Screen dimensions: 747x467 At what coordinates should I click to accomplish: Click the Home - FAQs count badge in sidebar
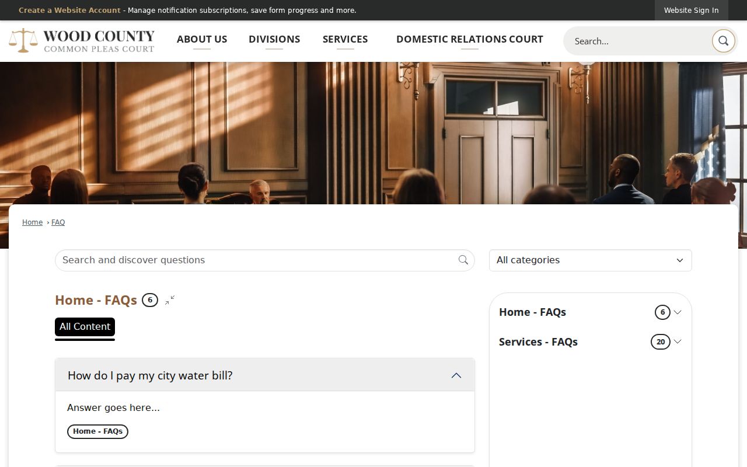[x=662, y=312]
